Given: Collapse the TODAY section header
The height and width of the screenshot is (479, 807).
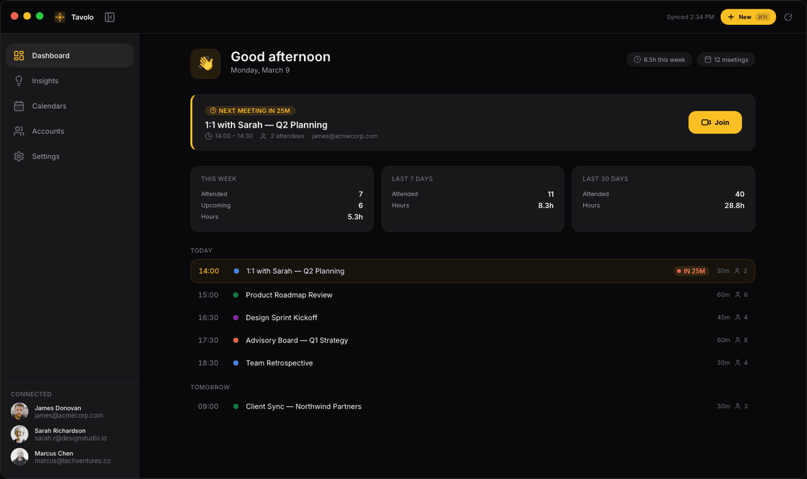Looking at the screenshot, I should 202,250.
